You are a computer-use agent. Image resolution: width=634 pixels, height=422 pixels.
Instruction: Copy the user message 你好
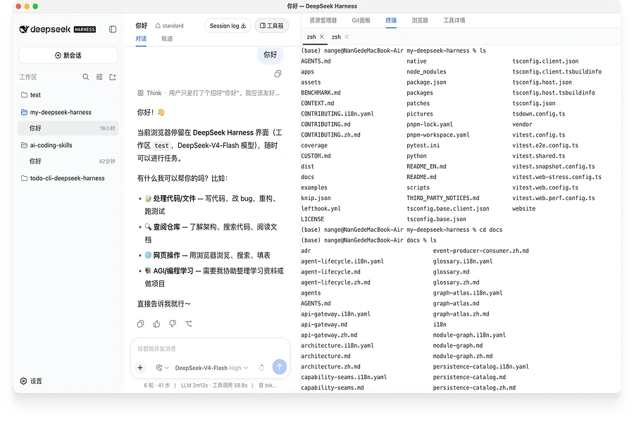click(278, 73)
